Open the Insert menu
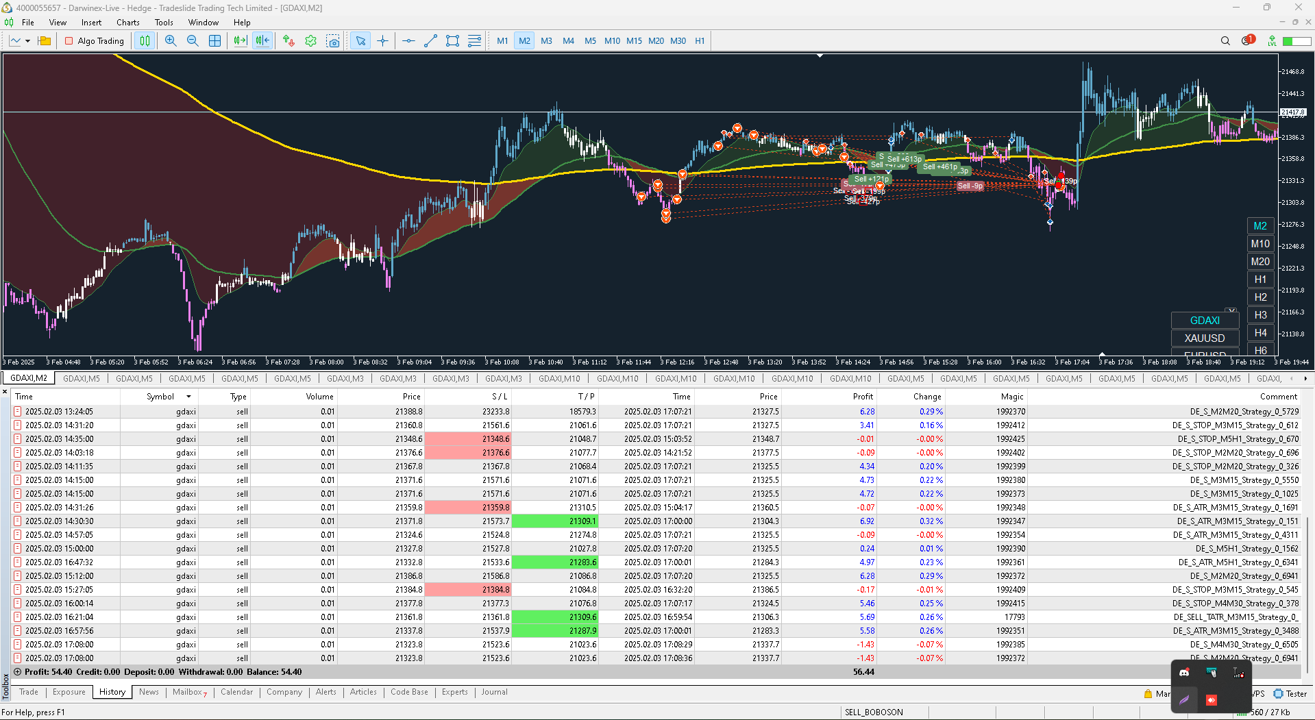The height and width of the screenshot is (720, 1315). click(x=91, y=23)
